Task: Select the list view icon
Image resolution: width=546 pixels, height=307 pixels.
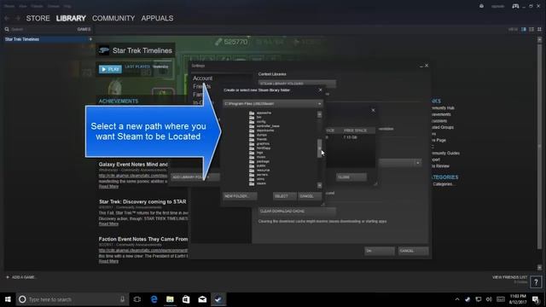Action: (531, 30)
